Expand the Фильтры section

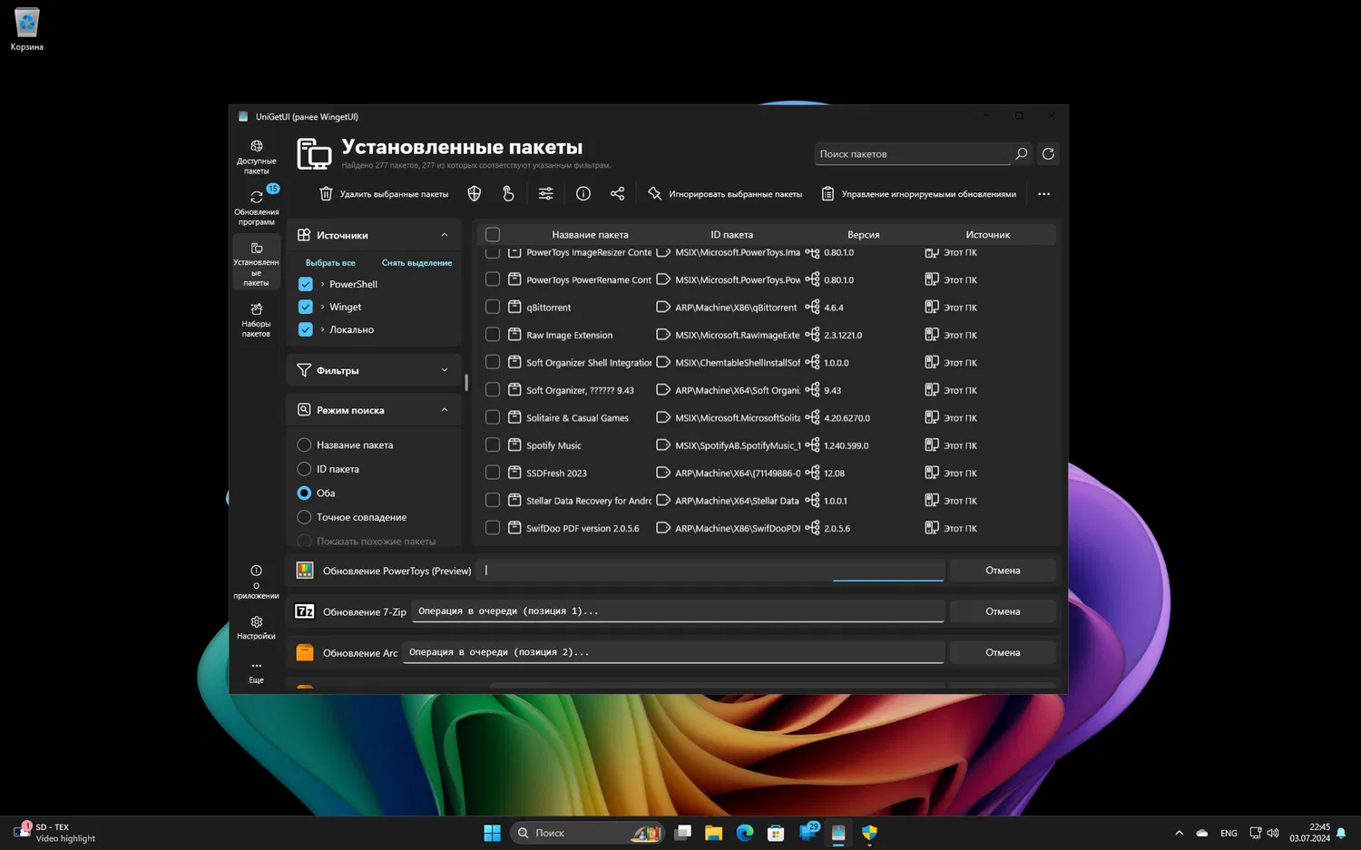point(444,370)
